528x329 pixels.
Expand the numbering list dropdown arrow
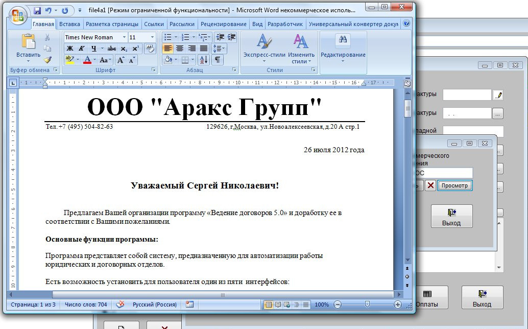tap(194, 37)
